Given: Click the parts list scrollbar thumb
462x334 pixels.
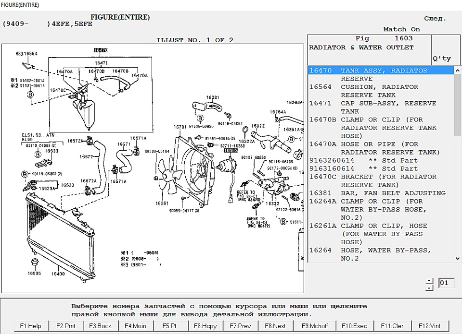Looking at the screenshot, I should click(457, 104).
